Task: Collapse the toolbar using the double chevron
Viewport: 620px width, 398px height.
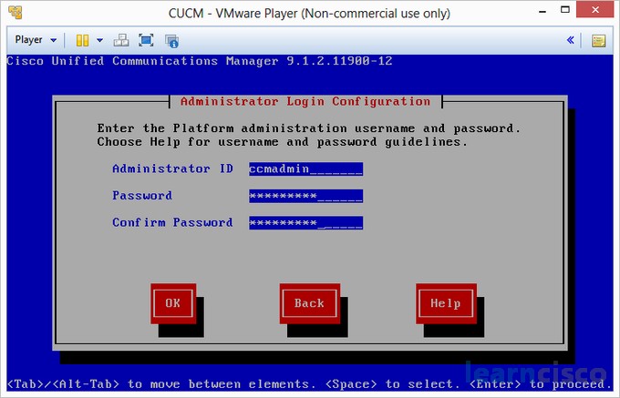Action: (x=571, y=40)
